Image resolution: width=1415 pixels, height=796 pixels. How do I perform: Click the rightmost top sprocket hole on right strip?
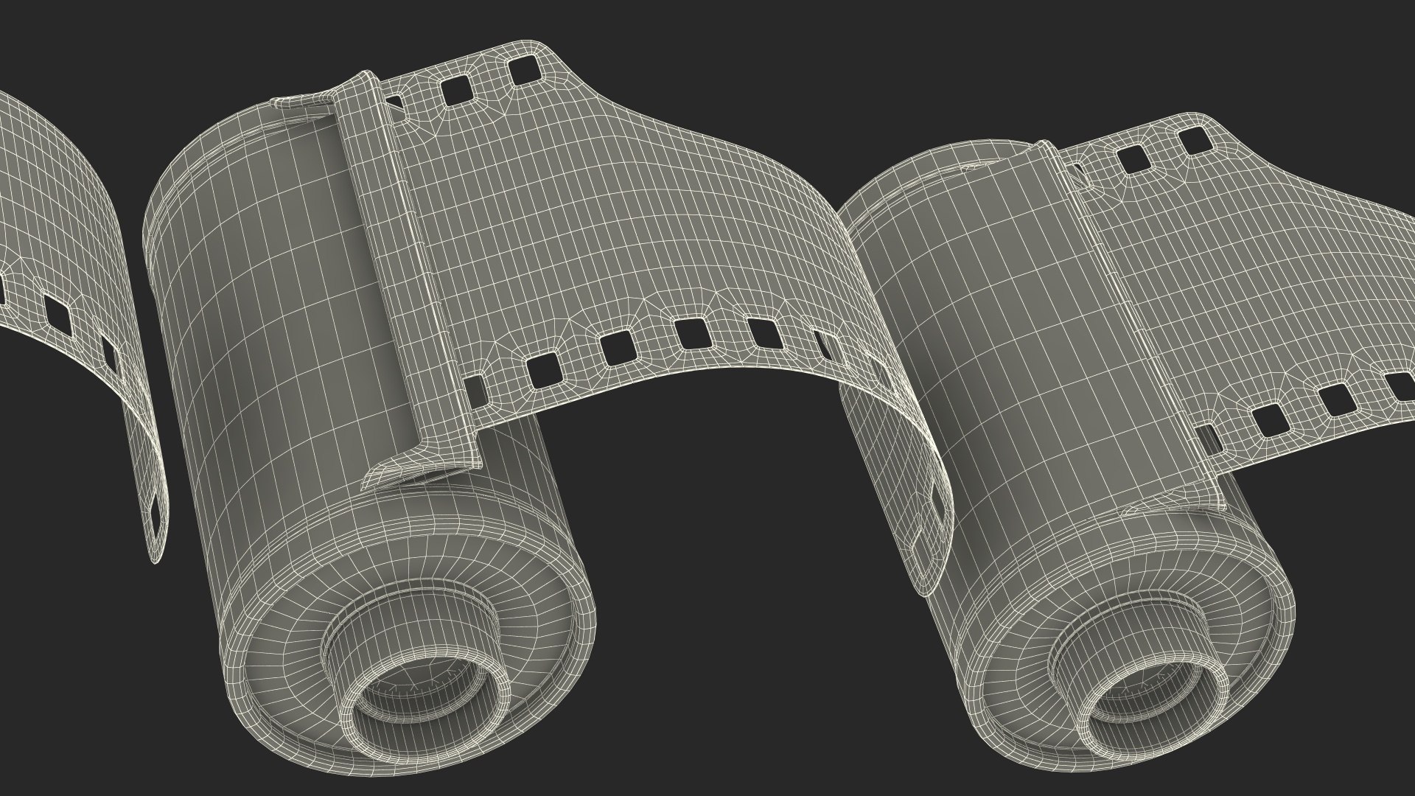[1193, 139]
